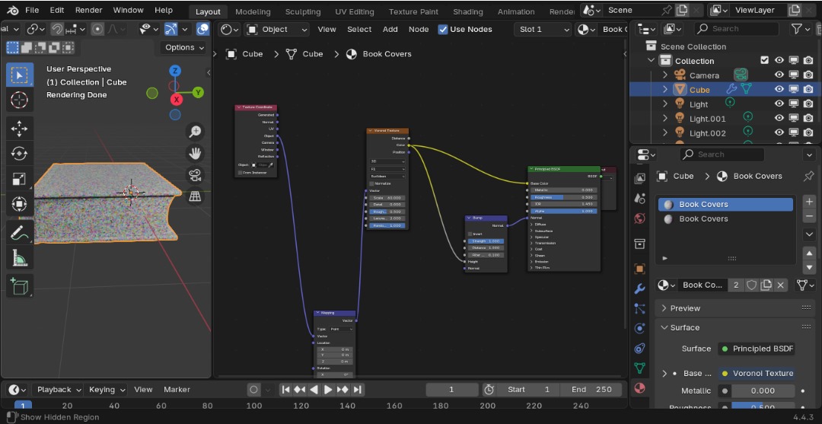Switch to the UV Editing workspace tab
Image resolution: width=822 pixels, height=424 pixels.
(355, 11)
